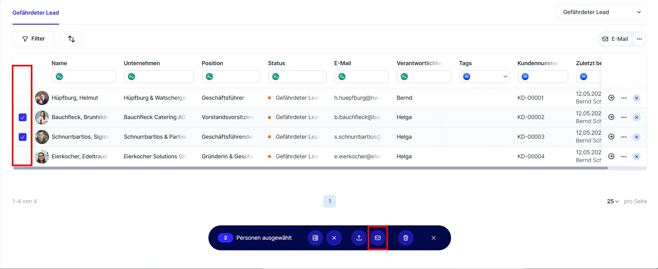Select the Hüpfburg, Helmut row checkbox

(22, 98)
